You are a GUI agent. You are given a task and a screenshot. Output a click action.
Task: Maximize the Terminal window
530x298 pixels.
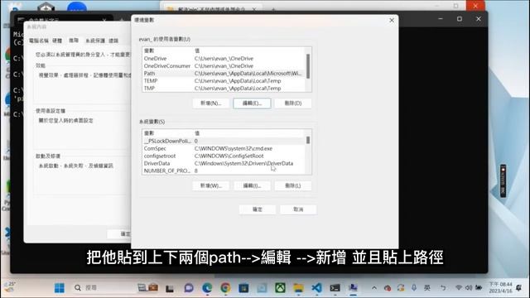[x=460, y=19]
